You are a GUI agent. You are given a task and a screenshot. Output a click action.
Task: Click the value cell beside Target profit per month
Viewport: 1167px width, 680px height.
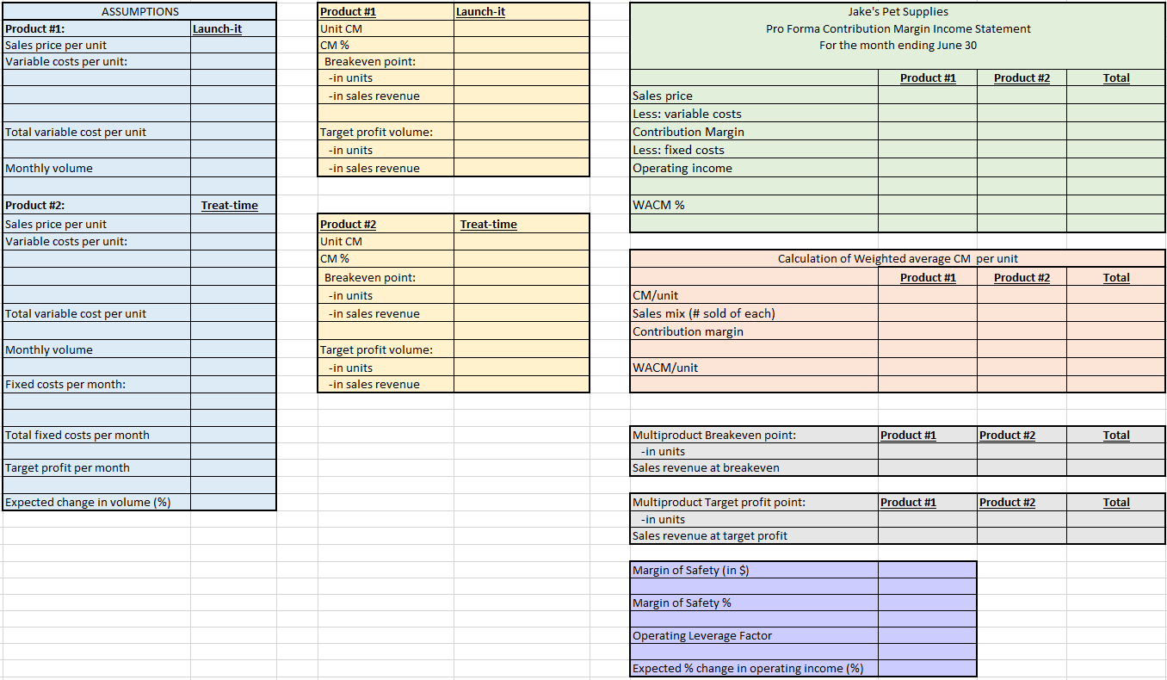233,467
